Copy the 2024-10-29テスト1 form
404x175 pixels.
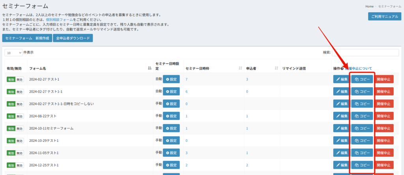click(x=362, y=141)
